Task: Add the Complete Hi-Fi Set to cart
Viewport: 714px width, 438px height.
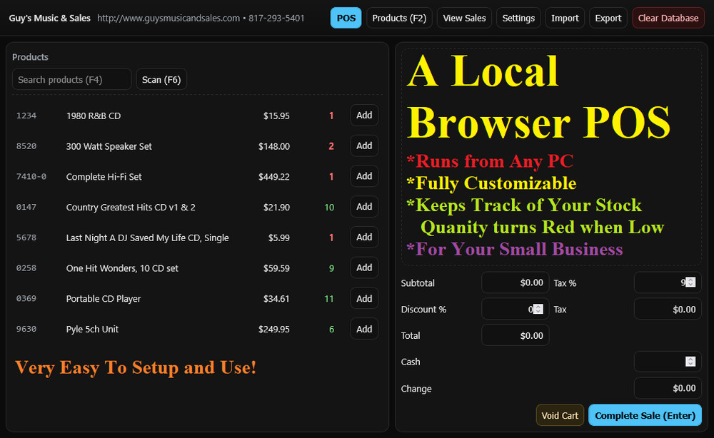Action: tap(364, 176)
